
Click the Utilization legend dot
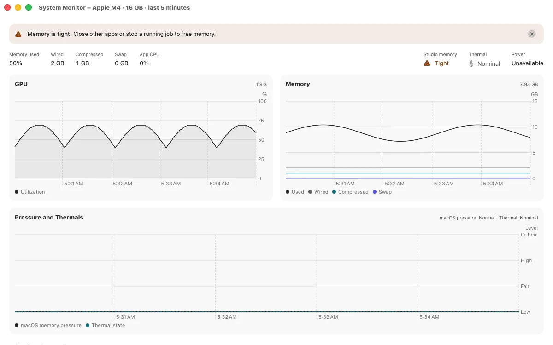(x=17, y=192)
